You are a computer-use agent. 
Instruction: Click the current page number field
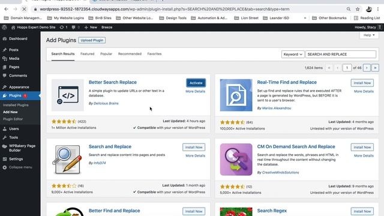(347, 68)
